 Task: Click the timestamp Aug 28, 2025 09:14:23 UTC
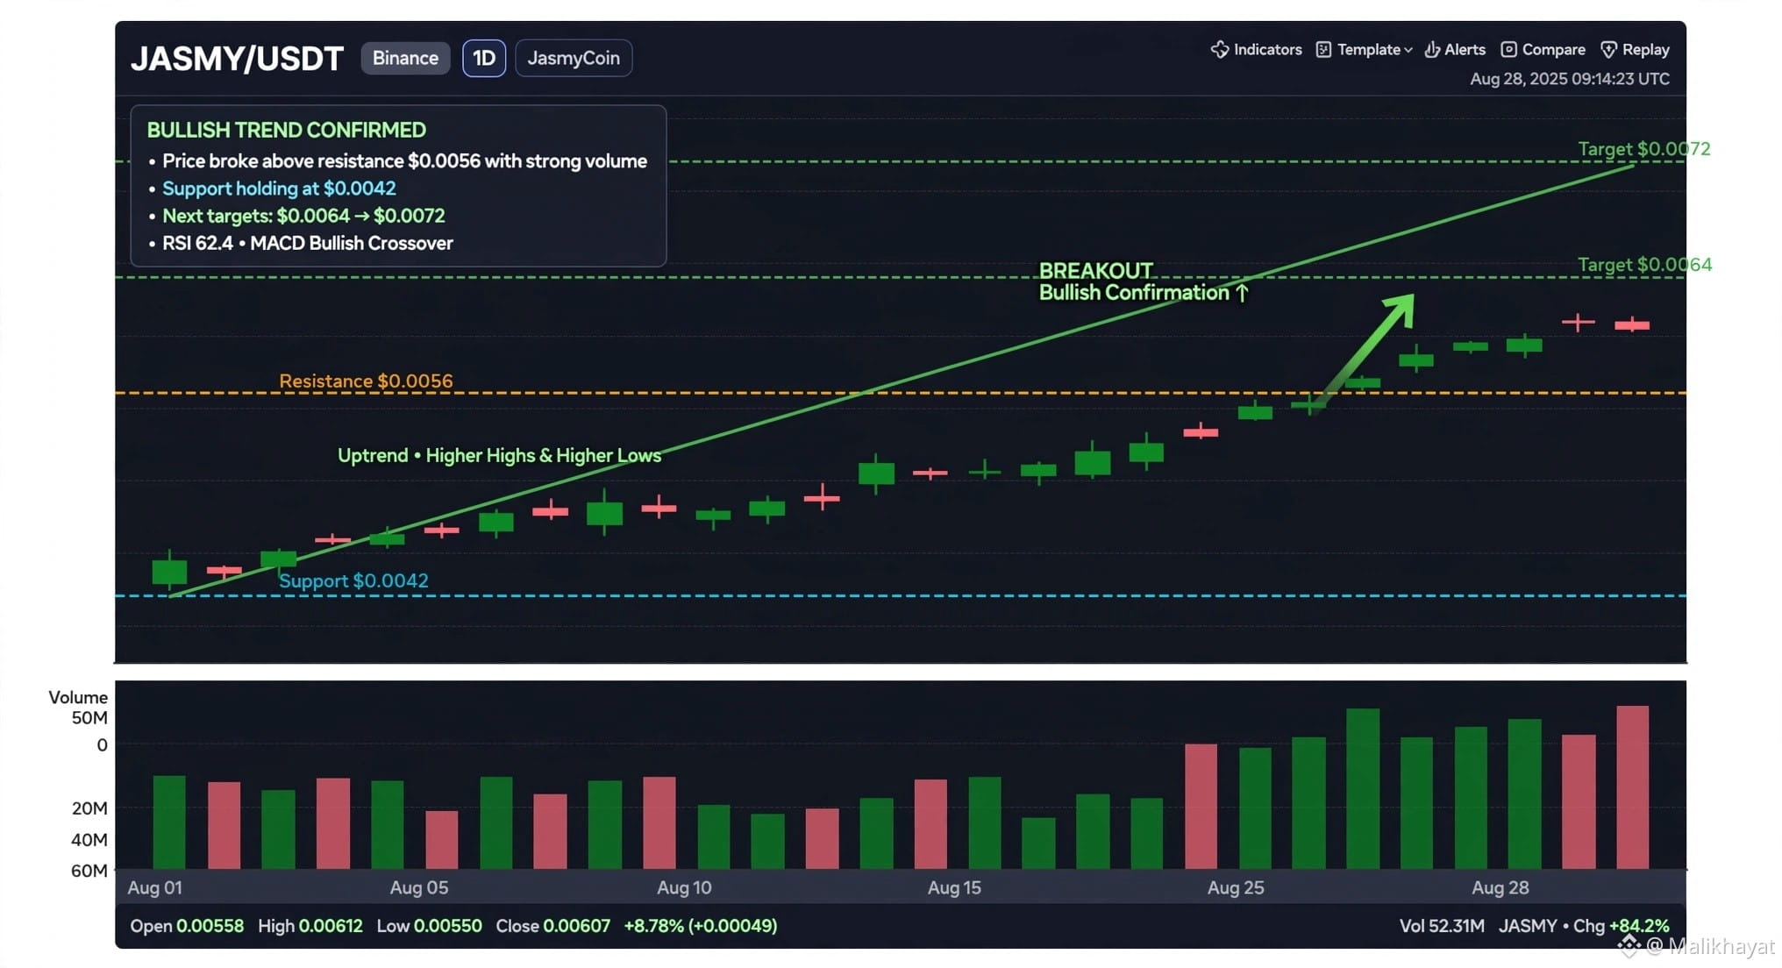coord(1570,79)
